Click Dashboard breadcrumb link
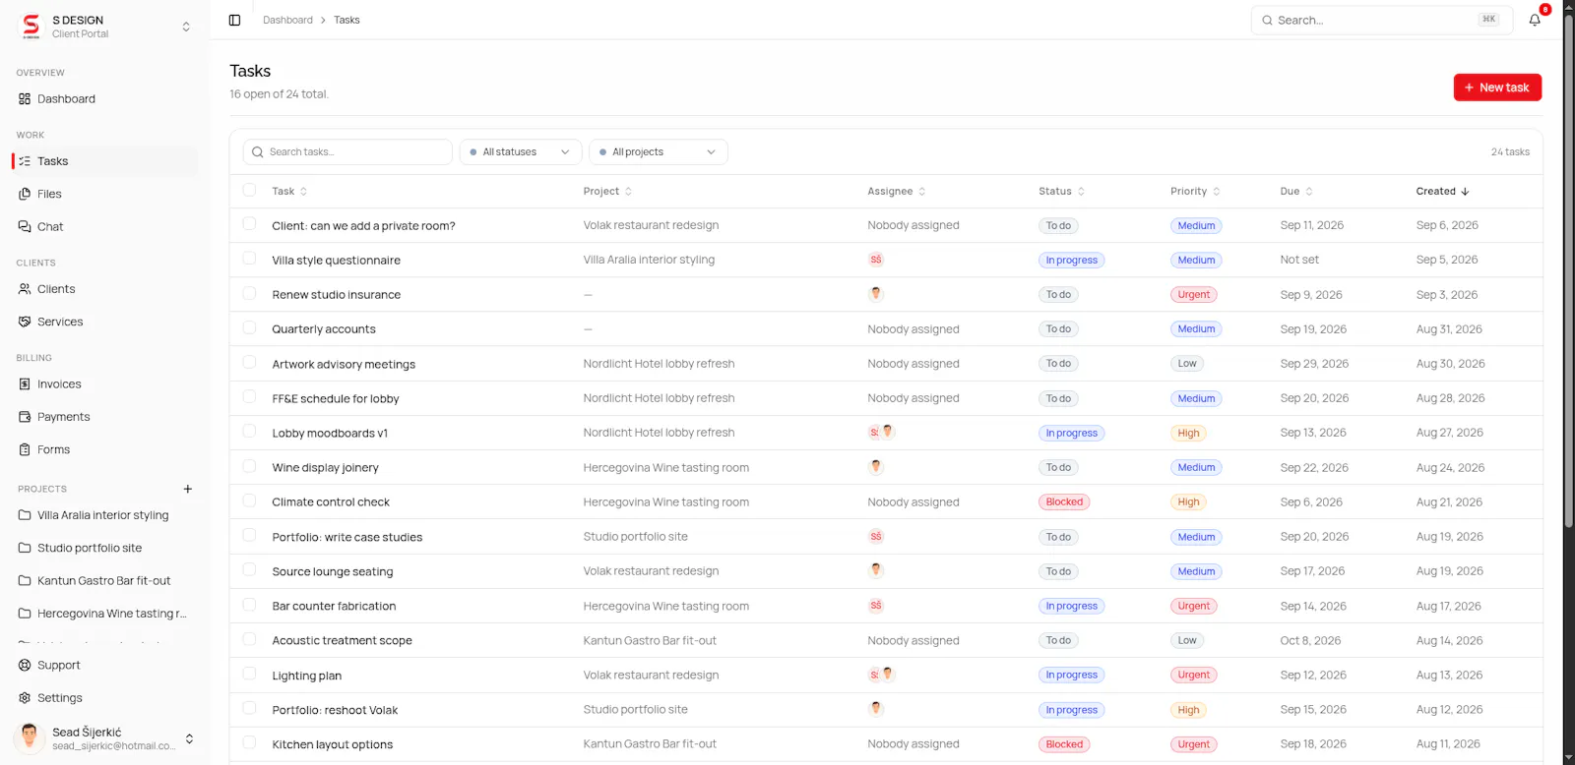Screen dimensions: 1575x765 point(287,20)
